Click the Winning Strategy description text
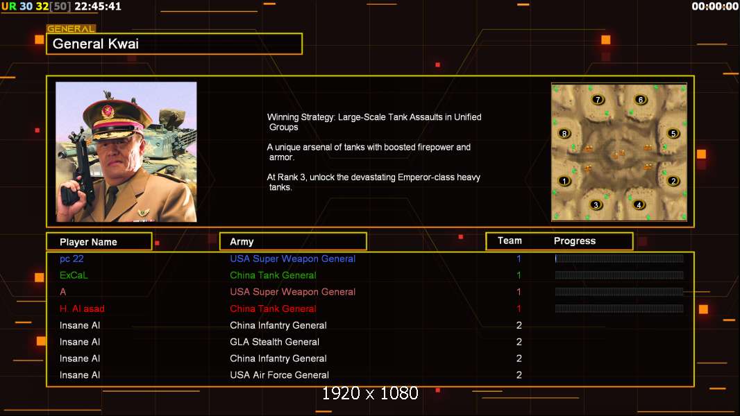 (x=374, y=122)
